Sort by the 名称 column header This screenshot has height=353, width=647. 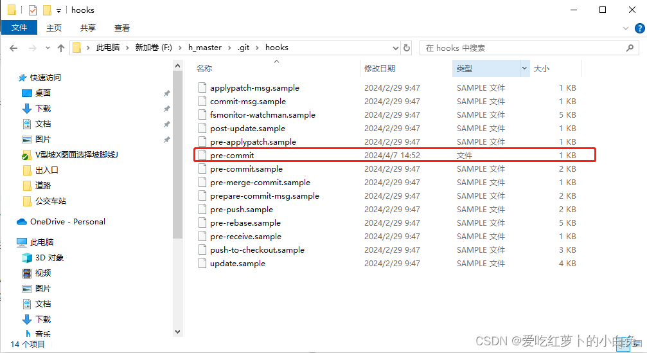(204, 69)
